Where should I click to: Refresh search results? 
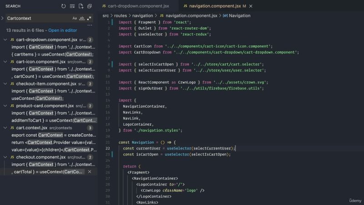click(x=63, y=6)
